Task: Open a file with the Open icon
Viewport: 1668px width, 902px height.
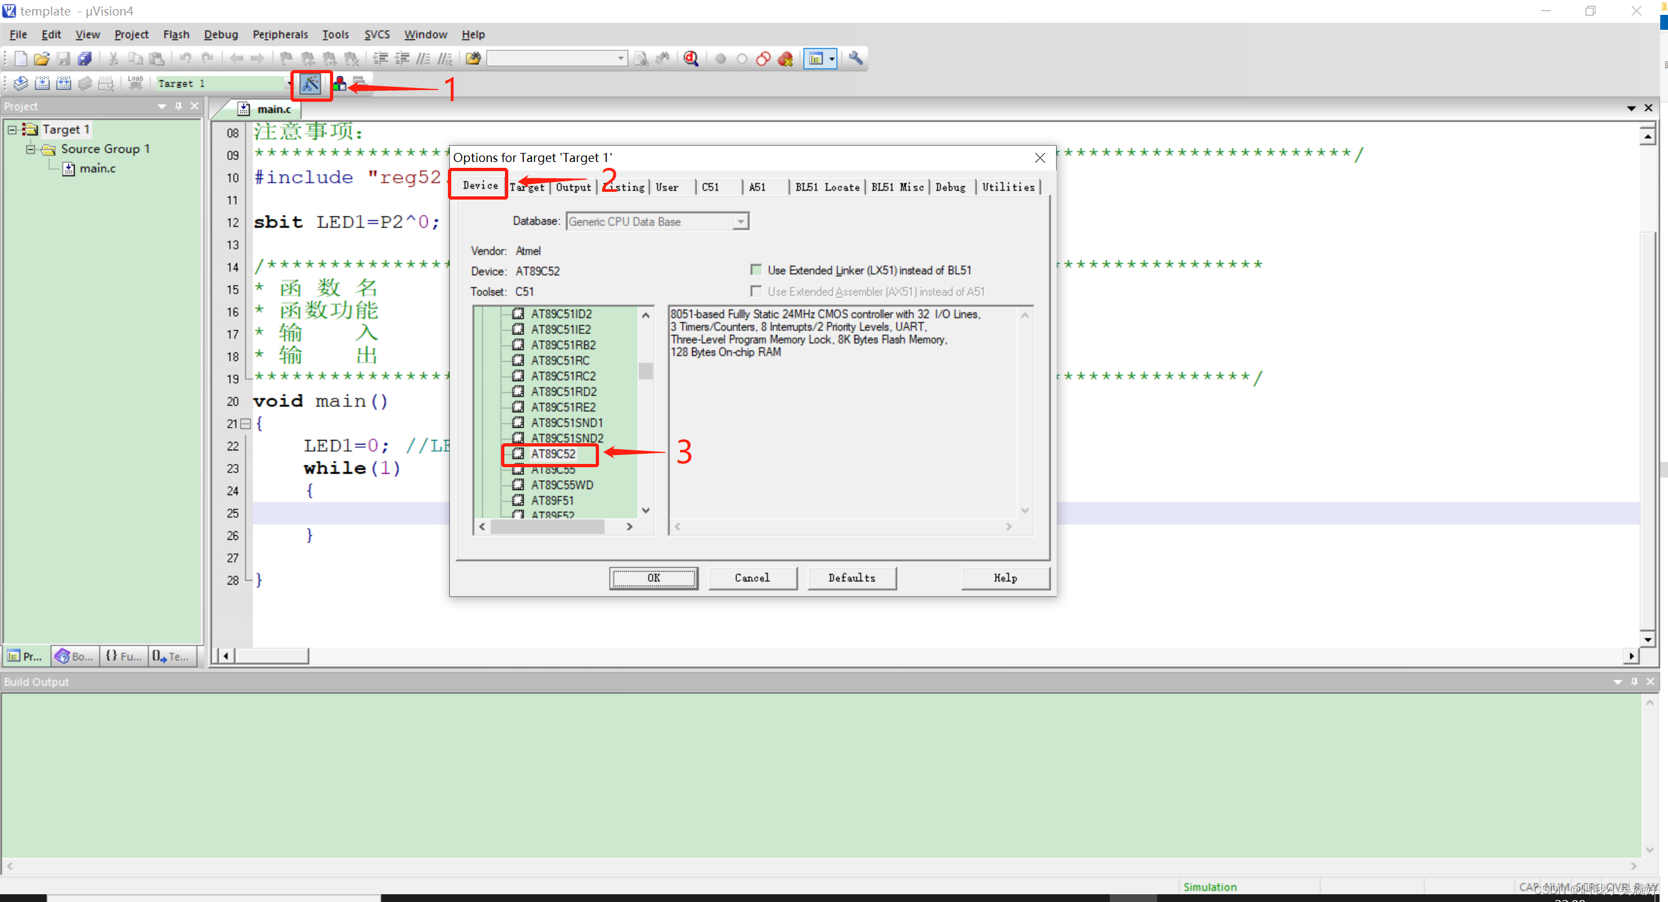Action: click(x=41, y=59)
